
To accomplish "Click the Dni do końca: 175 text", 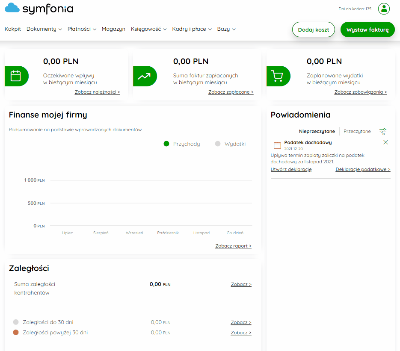I will 355,9.
